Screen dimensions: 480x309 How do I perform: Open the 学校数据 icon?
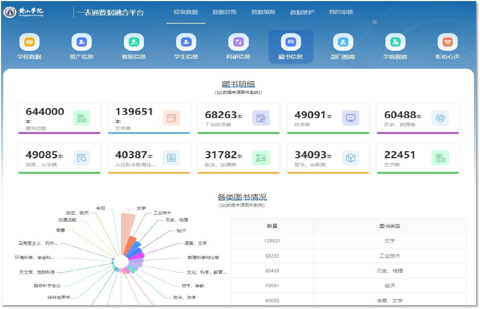(x=29, y=42)
